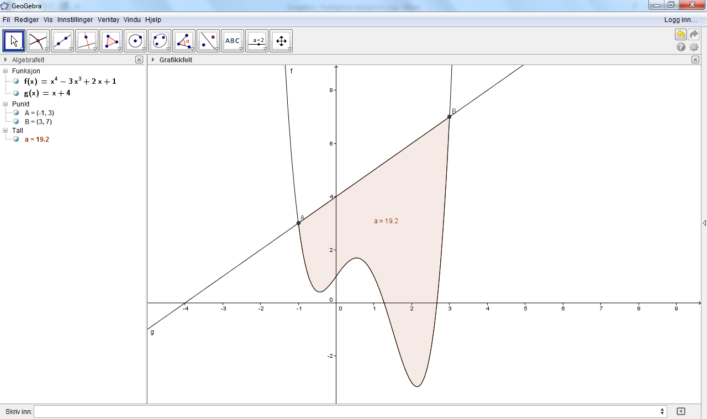Image resolution: width=707 pixels, height=419 pixels.
Task: Open the Hjelp menu
Action: 153,19
